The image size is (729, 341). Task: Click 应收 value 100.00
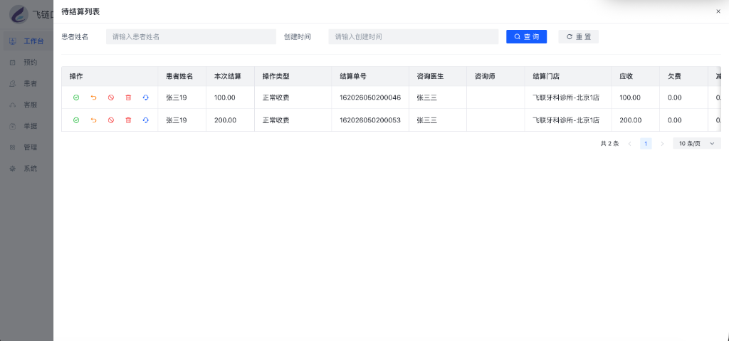[x=631, y=98]
